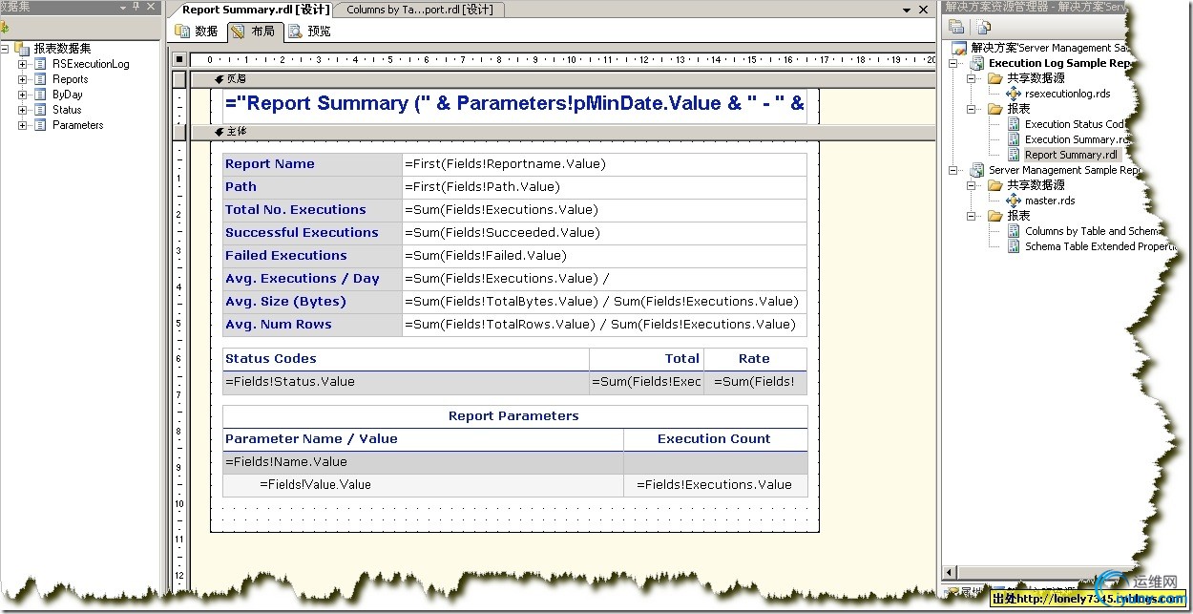Select the 'Total No. Executions' label cell
The width and height of the screenshot is (1193, 614).
coord(312,210)
